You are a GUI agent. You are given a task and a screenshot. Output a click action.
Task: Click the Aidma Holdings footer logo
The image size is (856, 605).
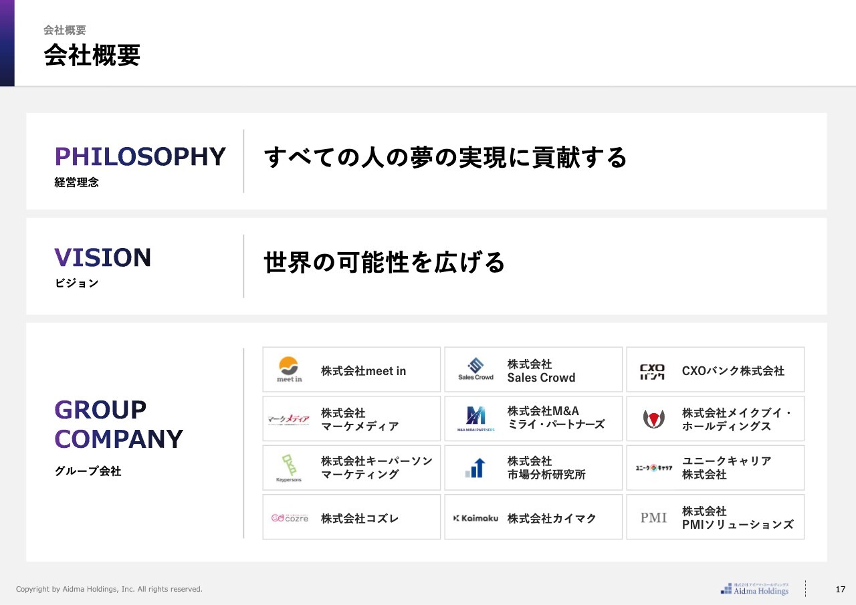click(x=755, y=589)
